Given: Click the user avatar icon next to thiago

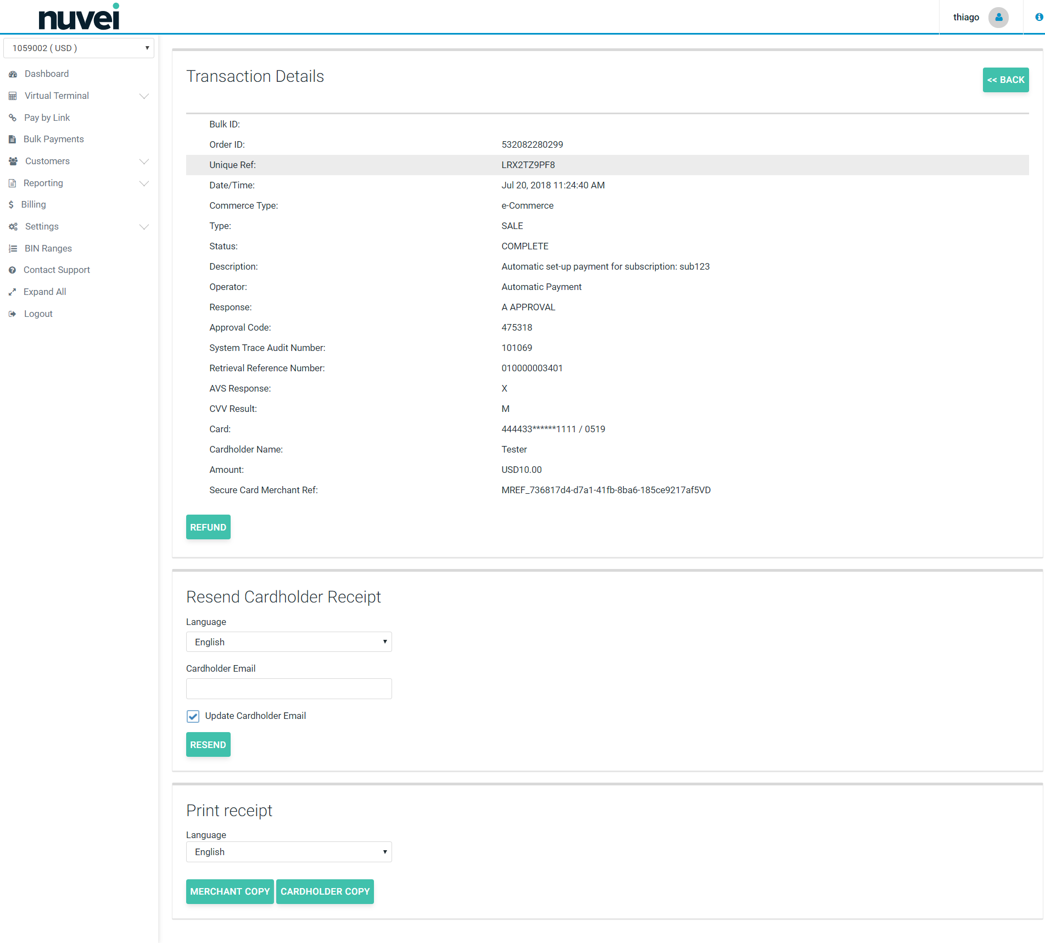Looking at the screenshot, I should click(998, 18).
